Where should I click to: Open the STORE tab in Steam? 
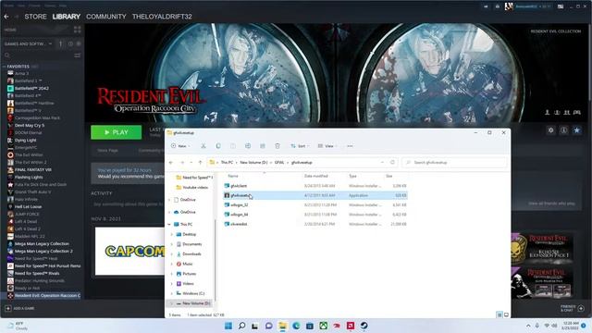(35, 17)
